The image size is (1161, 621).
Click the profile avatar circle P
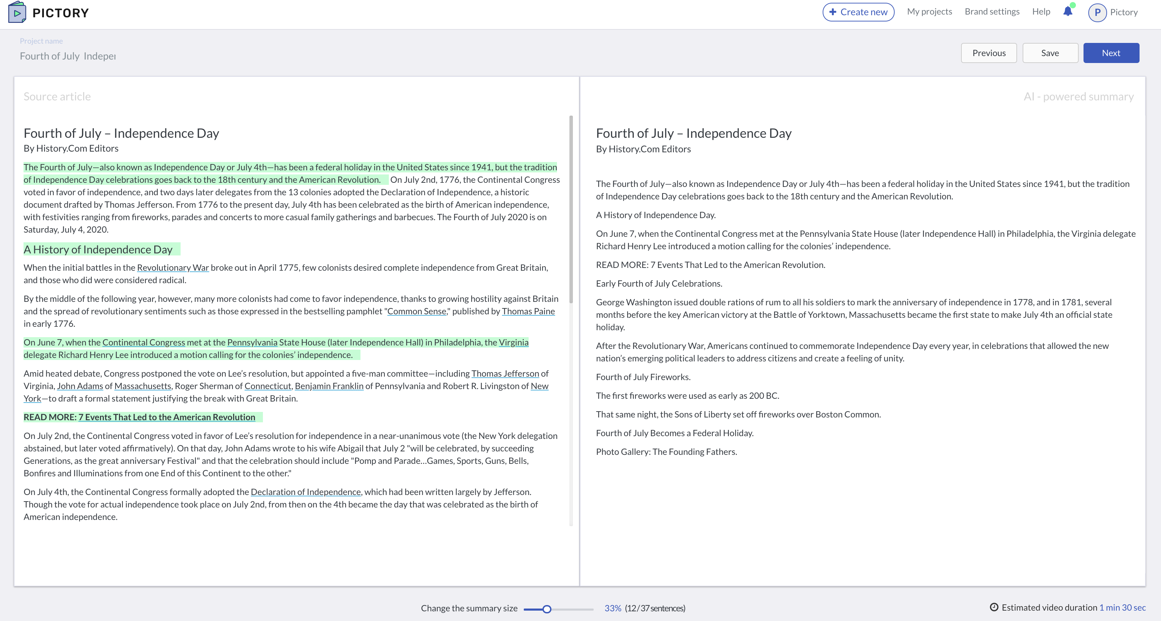tap(1097, 12)
